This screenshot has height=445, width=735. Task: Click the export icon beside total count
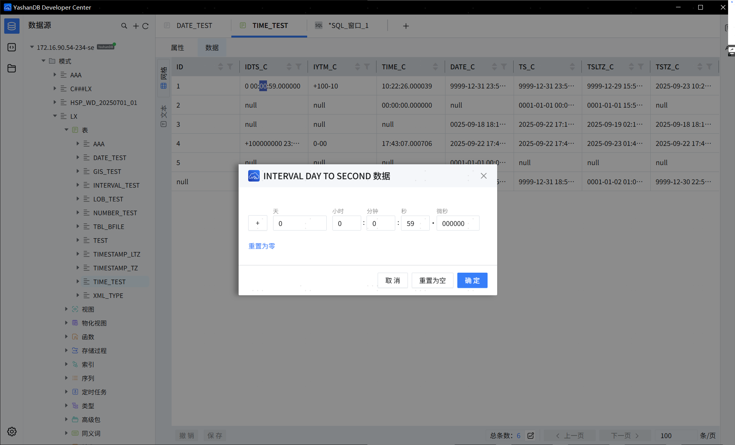[531, 435]
